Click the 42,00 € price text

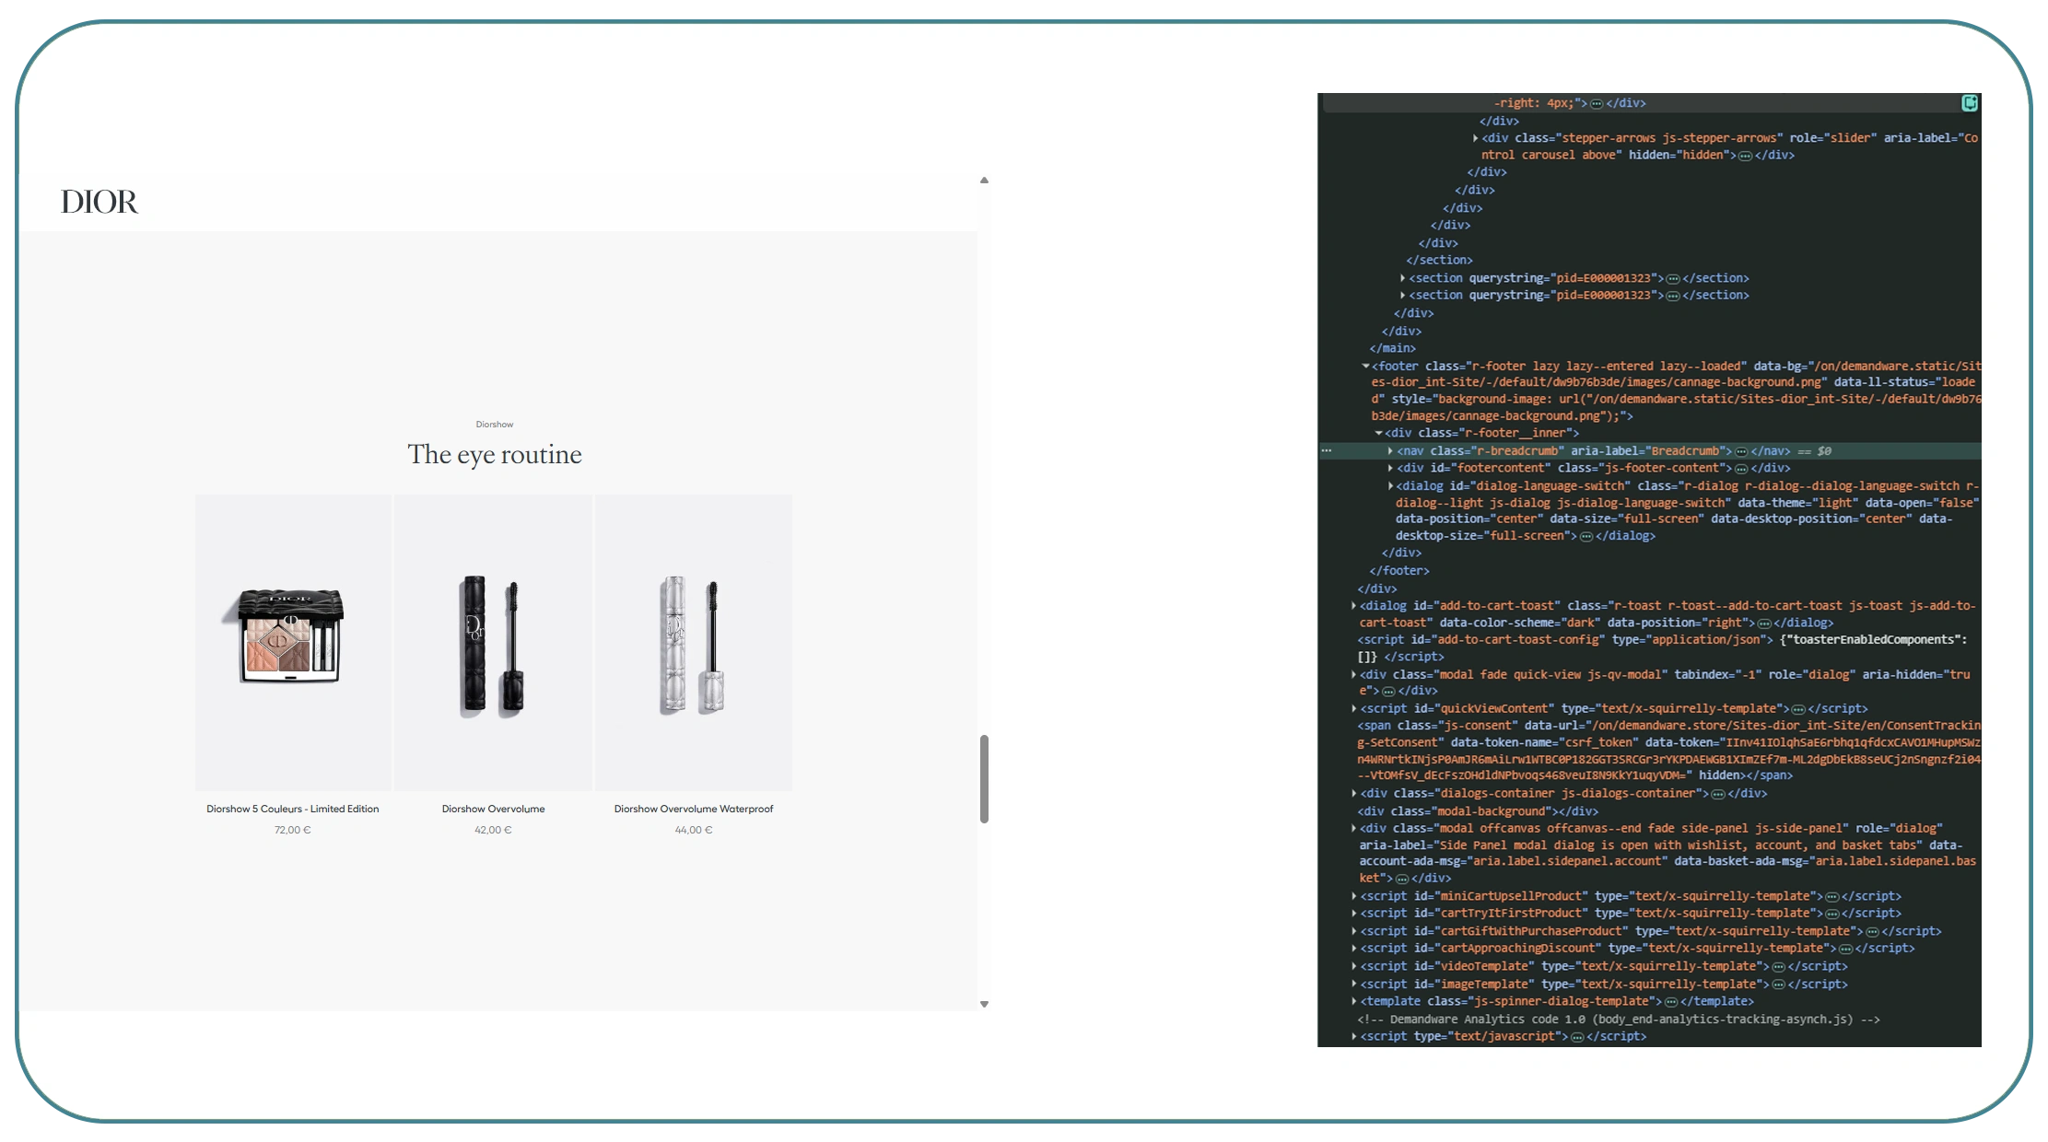coord(493,830)
